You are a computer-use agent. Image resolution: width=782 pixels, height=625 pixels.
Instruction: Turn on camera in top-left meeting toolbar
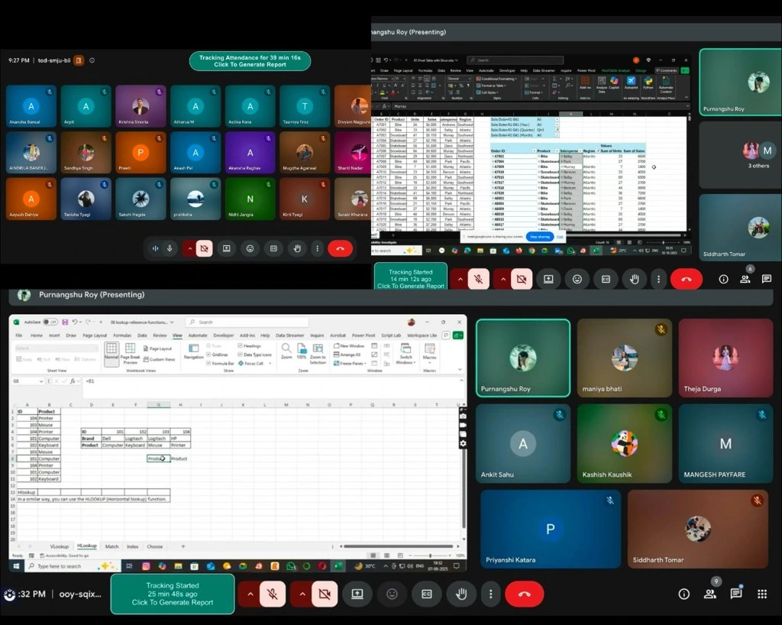[204, 248]
